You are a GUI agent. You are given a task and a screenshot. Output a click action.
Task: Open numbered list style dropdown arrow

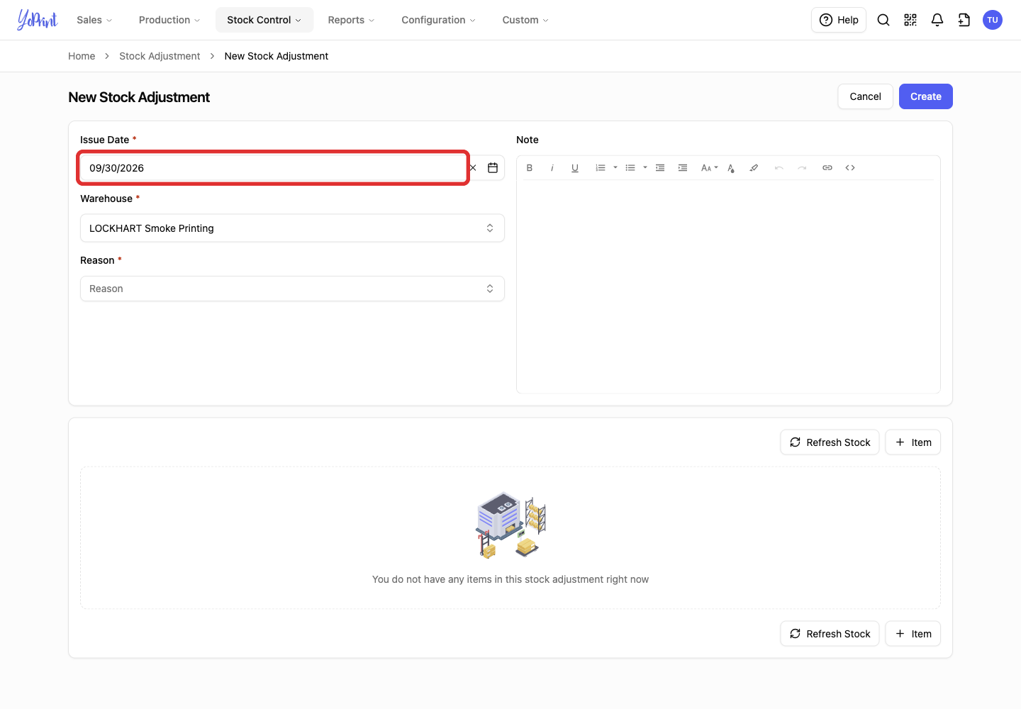pyautogui.click(x=615, y=168)
